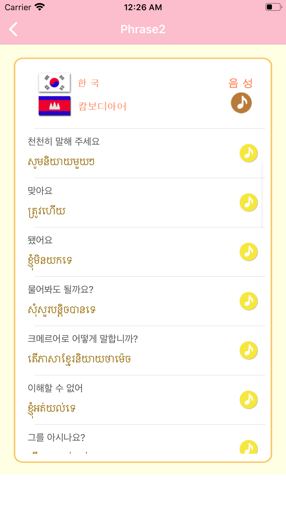
Task: Select the 한 국 language label
Action: pyautogui.click(x=88, y=83)
